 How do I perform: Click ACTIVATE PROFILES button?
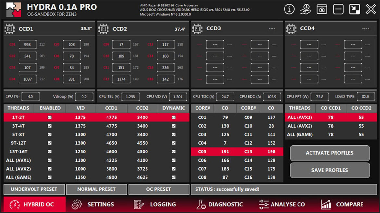330,153
